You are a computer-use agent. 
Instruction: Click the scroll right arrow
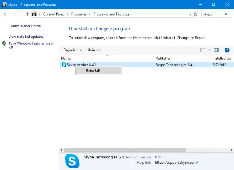[x=231, y=150]
